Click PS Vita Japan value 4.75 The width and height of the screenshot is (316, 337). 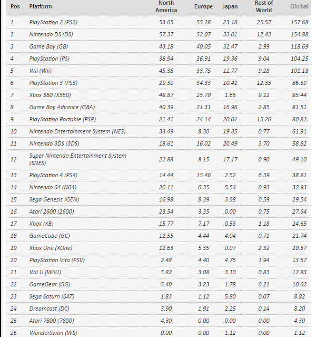pos(230,260)
